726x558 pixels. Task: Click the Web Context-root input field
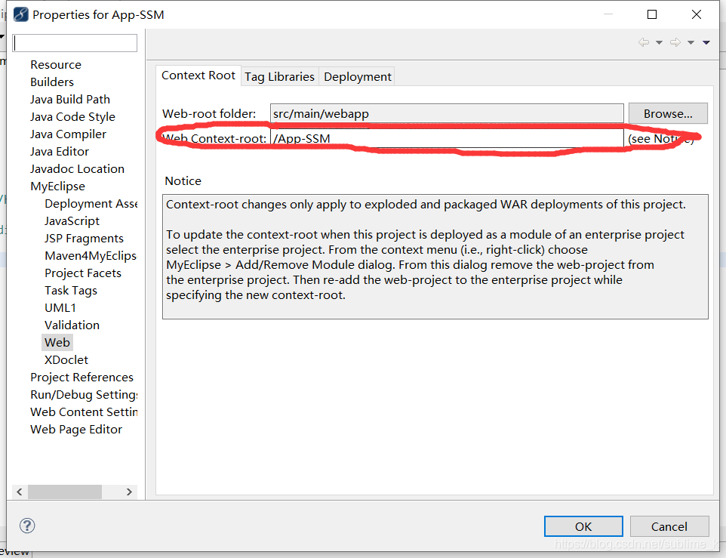pyautogui.click(x=447, y=138)
